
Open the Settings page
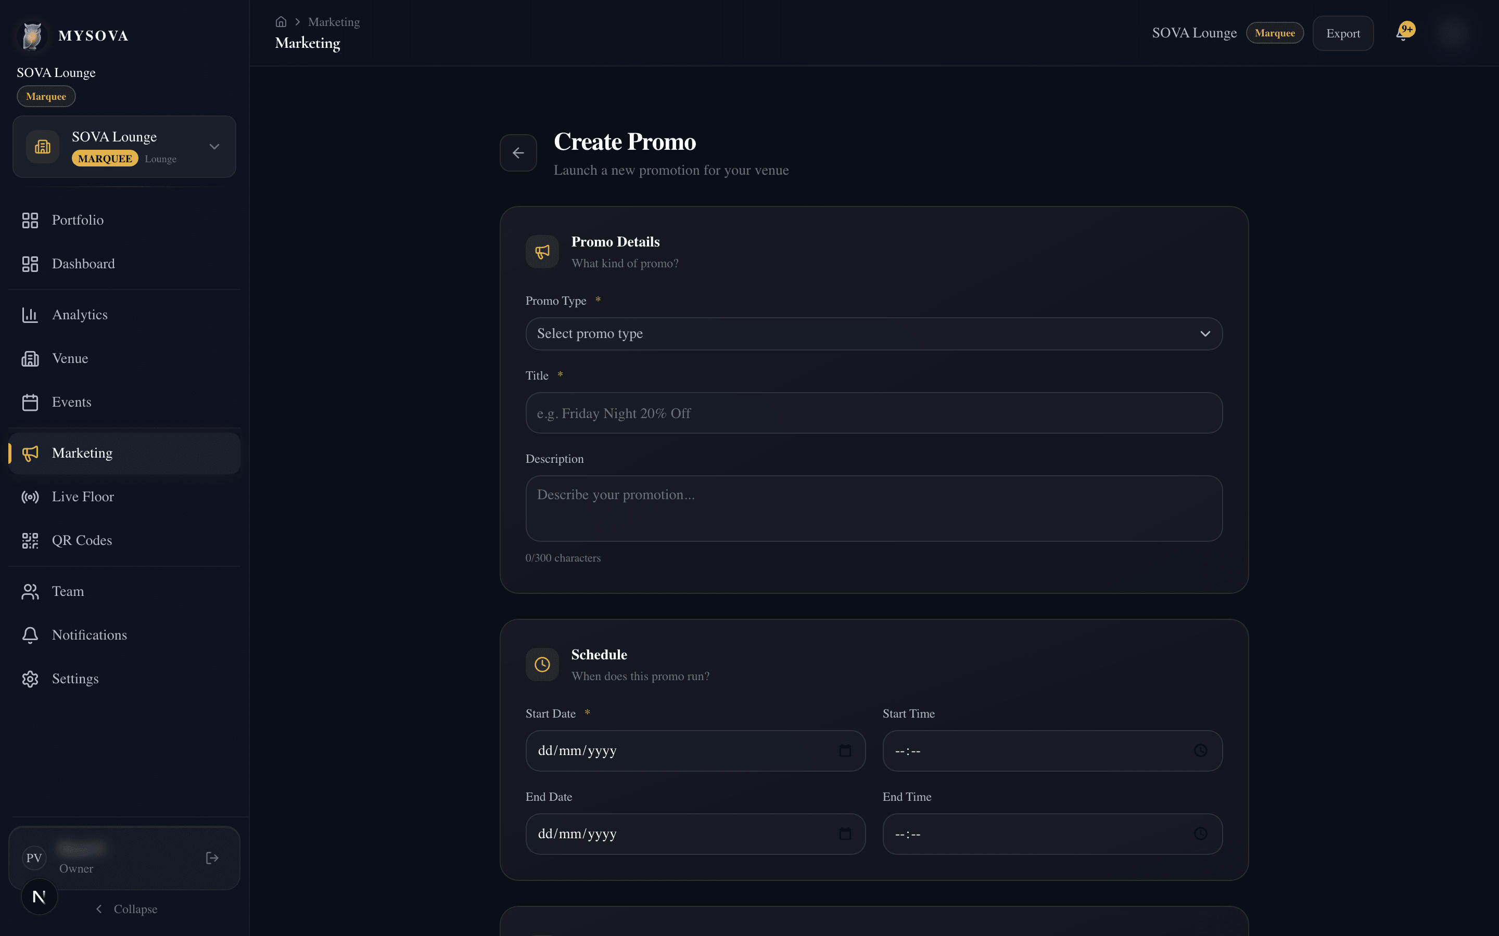pos(75,679)
